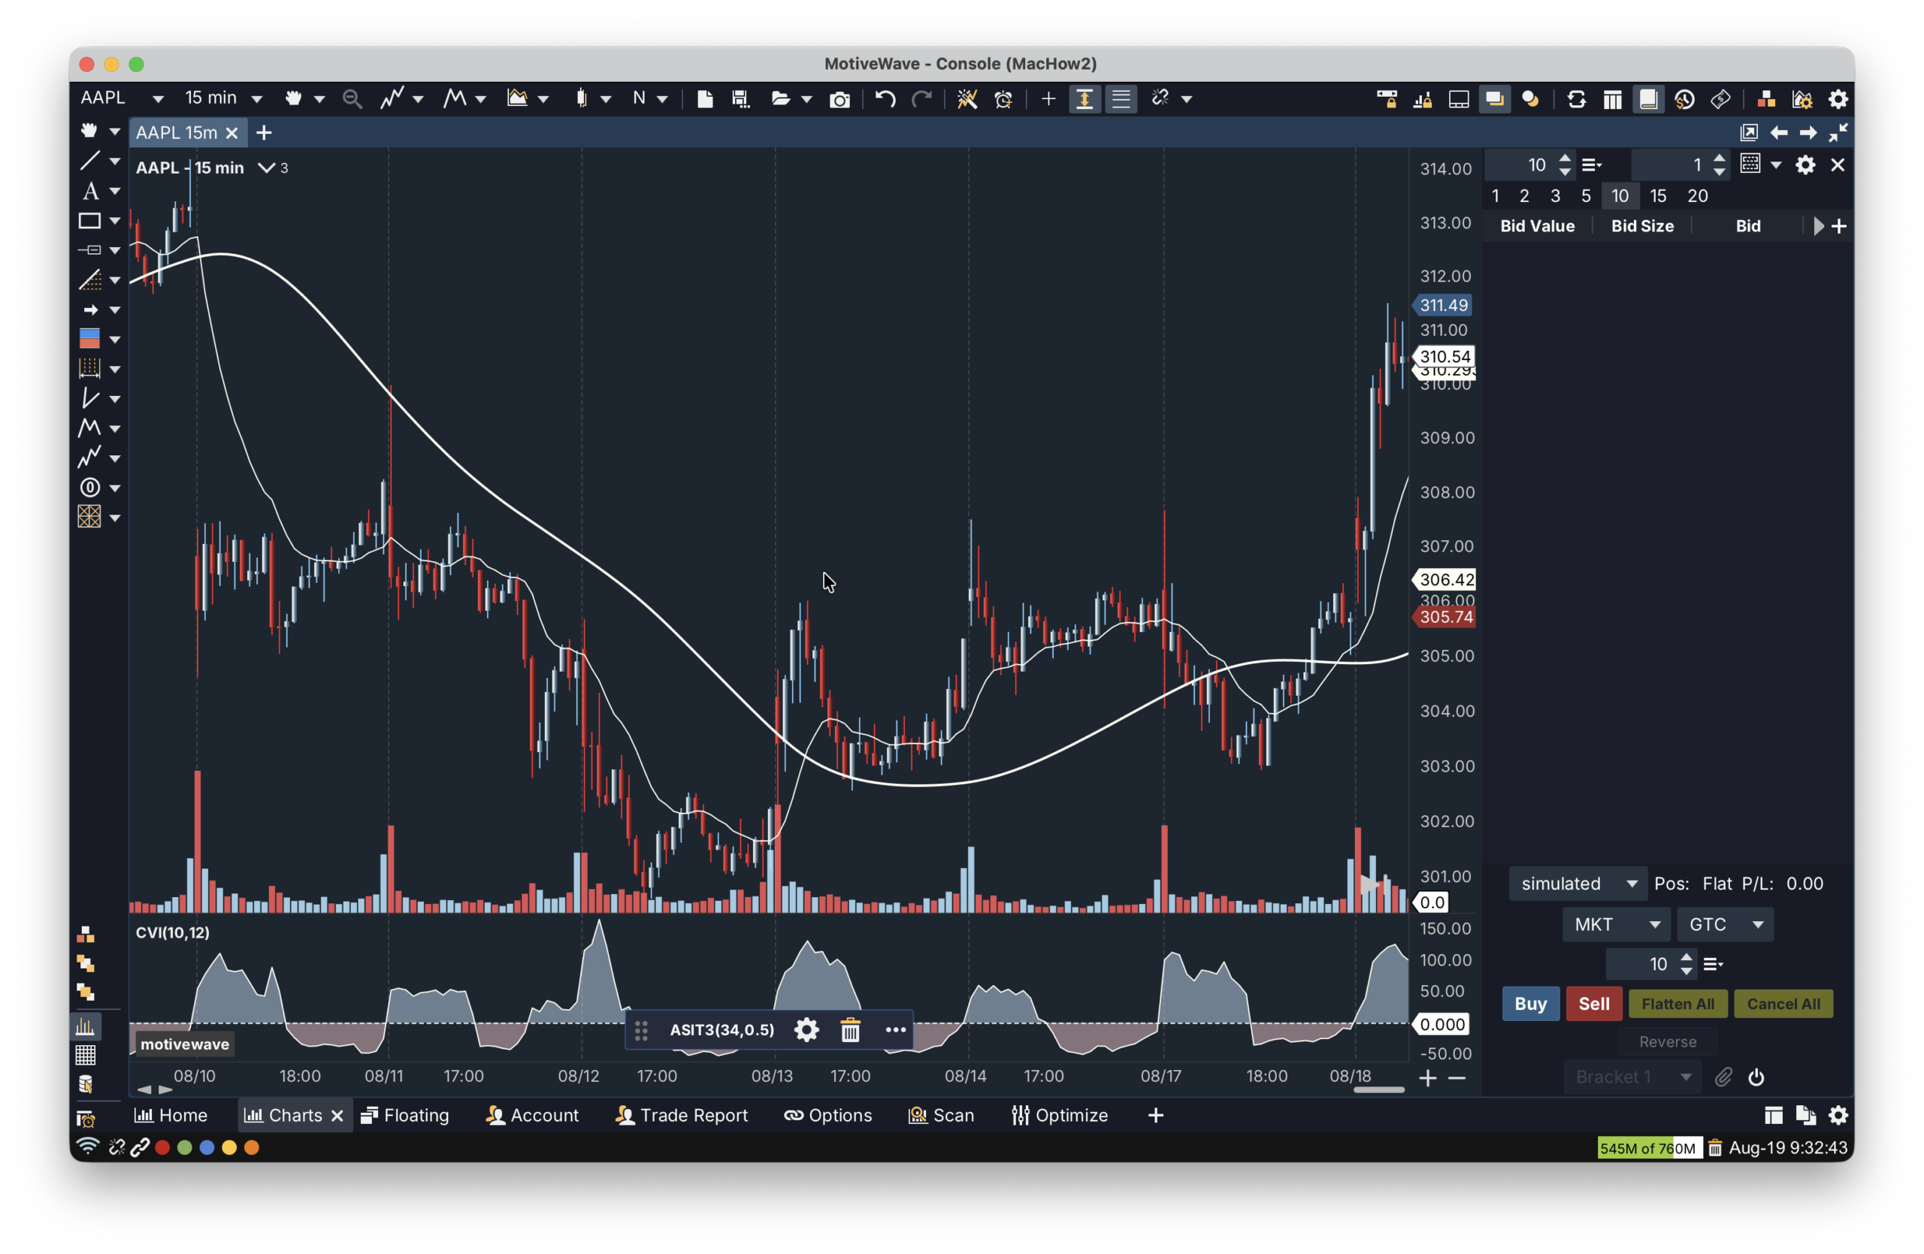Screen dimensions: 1924x1254
Task: Click the Flatten All button
Action: 1677,1004
